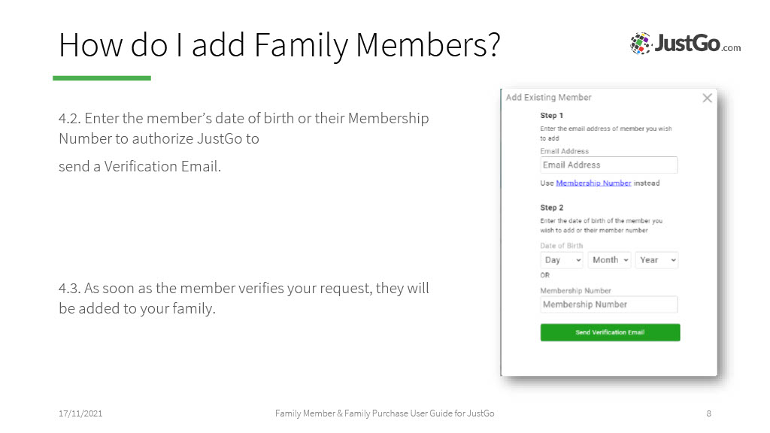The width and height of the screenshot is (770, 433).
Task: Click the green underline bar below title
Action: pyautogui.click(x=102, y=78)
